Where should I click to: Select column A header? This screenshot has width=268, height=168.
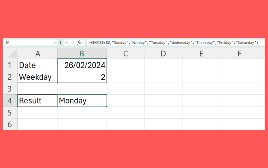(37, 53)
